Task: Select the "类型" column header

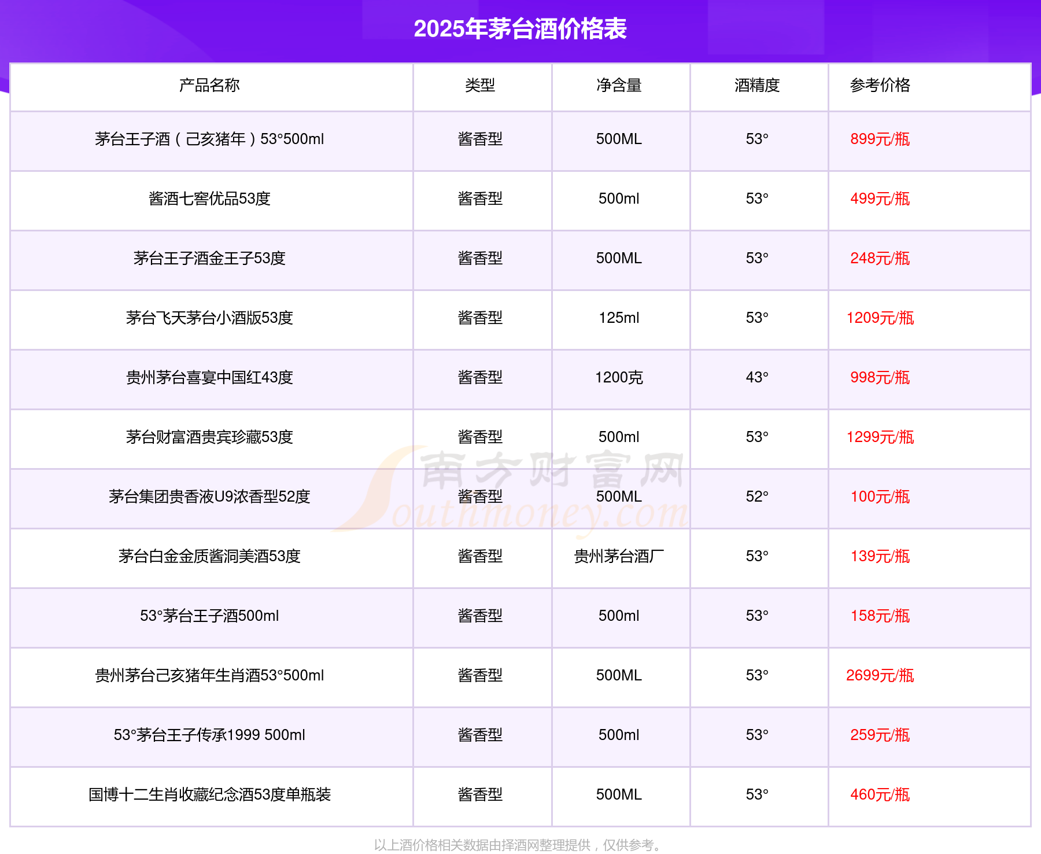Action: (x=480, y=85)
